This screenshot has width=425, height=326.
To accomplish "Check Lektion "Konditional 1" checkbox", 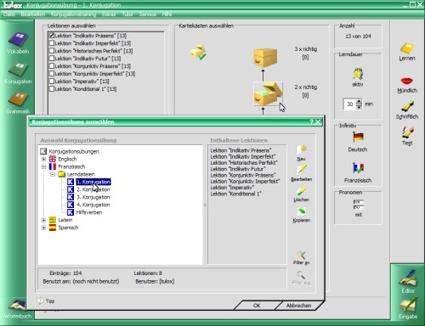I will 52,89.
